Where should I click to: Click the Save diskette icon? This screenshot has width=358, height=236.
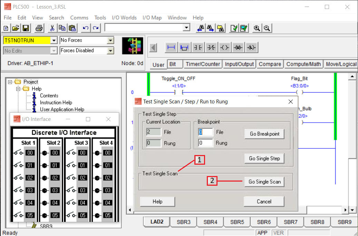[x=26, y=28]
